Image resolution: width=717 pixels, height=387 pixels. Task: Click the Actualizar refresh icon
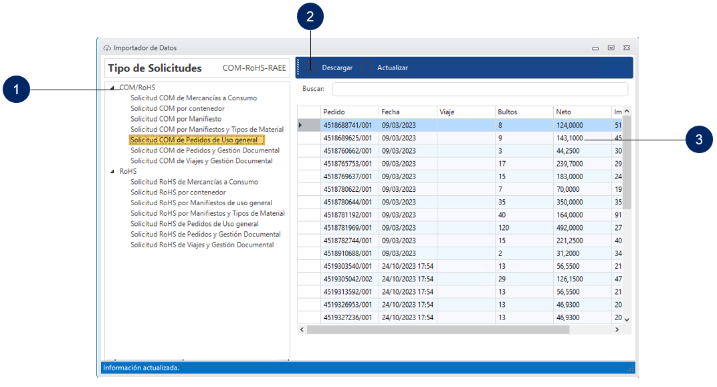[367, 68]
